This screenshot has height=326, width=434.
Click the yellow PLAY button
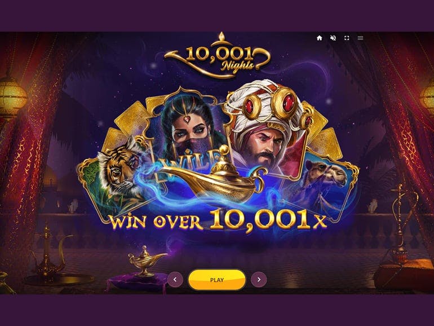pos(217,280)
